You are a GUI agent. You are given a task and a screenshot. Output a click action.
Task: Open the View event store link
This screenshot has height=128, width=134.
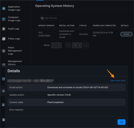coord(118,81)
